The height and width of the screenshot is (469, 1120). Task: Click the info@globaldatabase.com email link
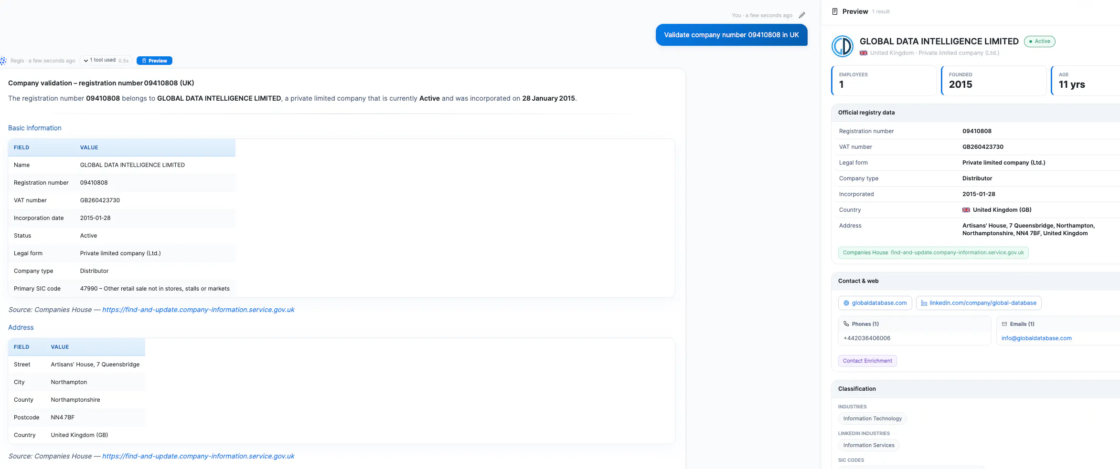[1036, 338]
